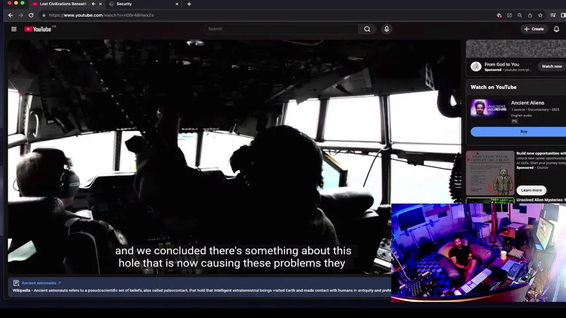Open the Ancient Aliens show title

[x=528, y=103]
